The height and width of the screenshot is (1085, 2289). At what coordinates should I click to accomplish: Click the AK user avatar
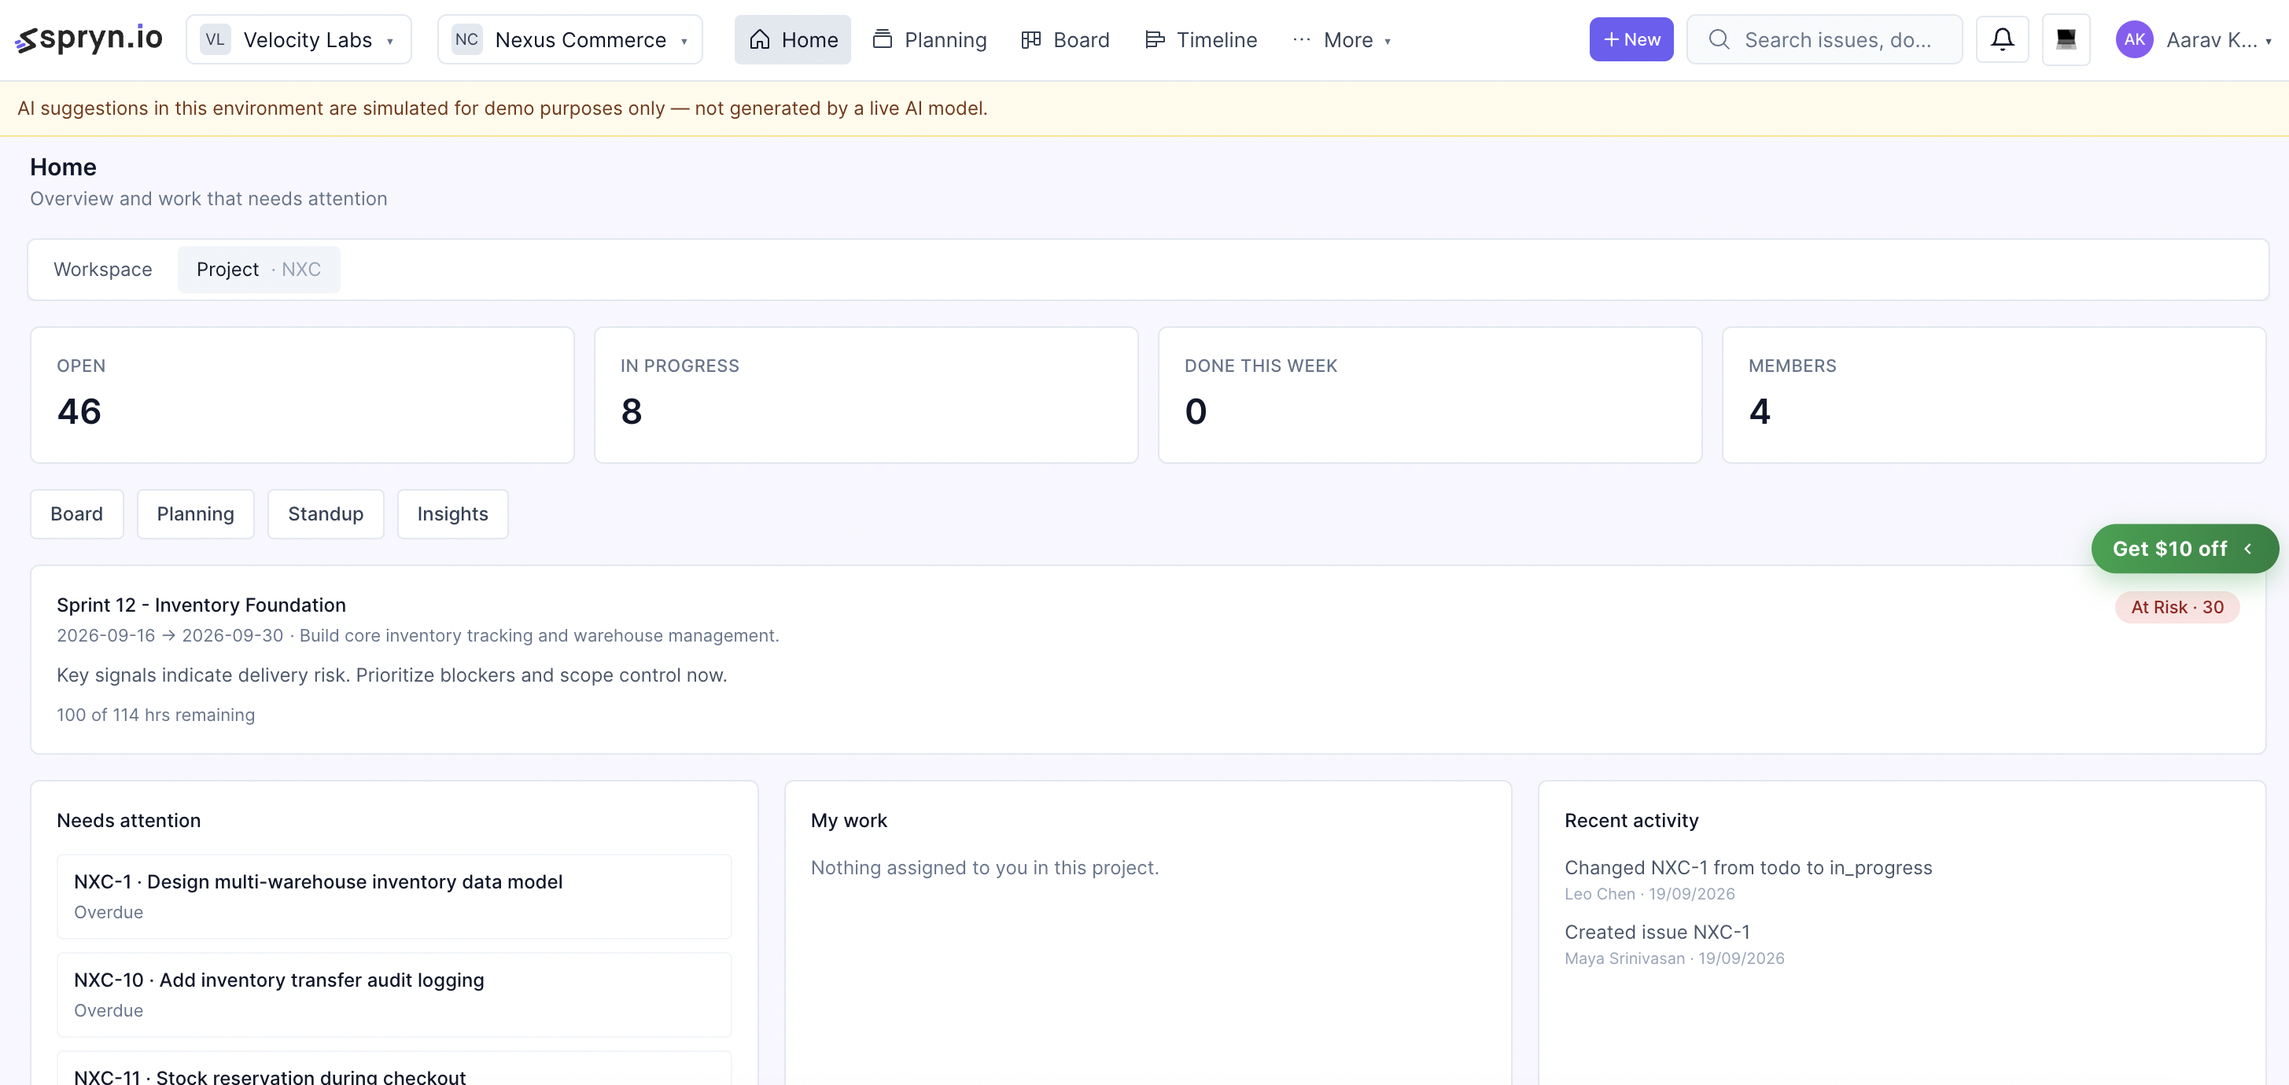2134,40
